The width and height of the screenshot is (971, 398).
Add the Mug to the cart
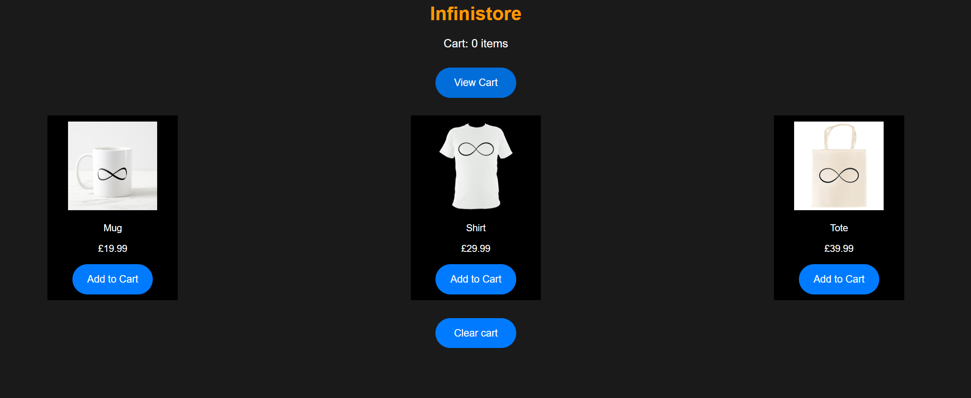[x=112, y=279]
